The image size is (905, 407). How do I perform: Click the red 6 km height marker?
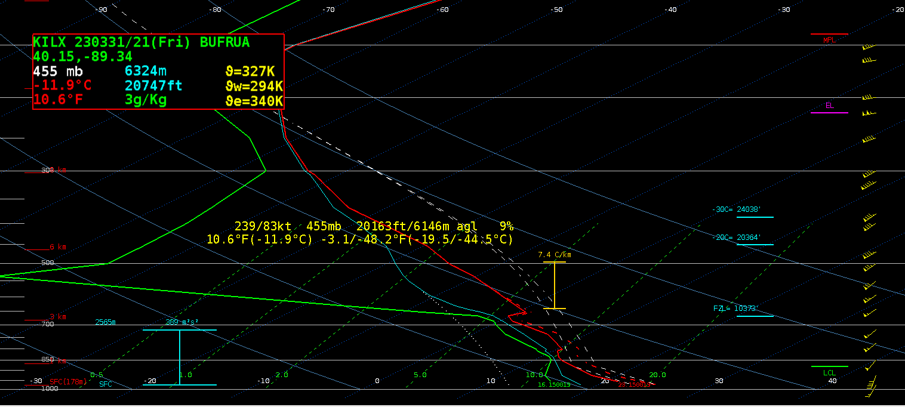tap(58, 247)
